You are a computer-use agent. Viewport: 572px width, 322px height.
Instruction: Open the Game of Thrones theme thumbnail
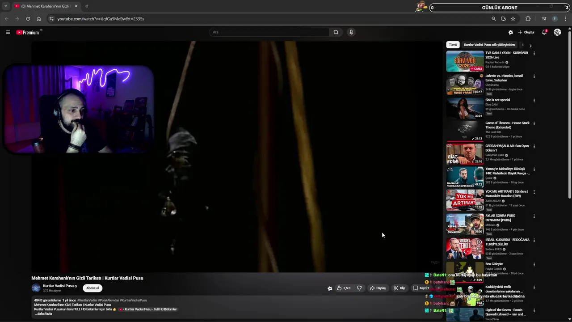[x=465, y=131]
